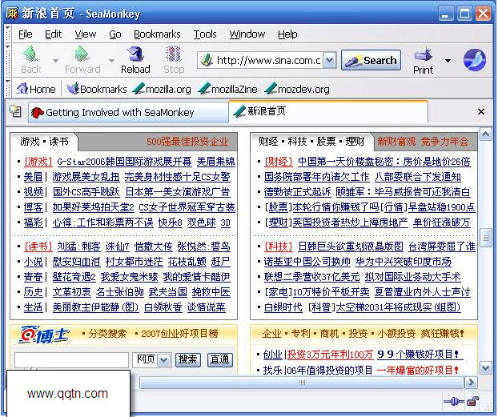Viewport: 498px width, 417px height.
Task: Go to Home from personal toolbar
Action: [x=36, y=89]
